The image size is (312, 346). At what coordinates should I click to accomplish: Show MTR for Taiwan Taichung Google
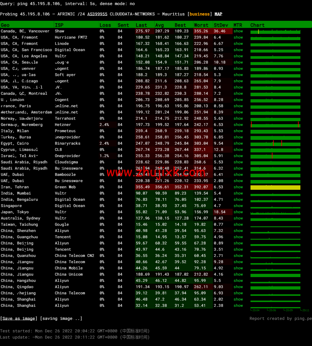point(238,225)
